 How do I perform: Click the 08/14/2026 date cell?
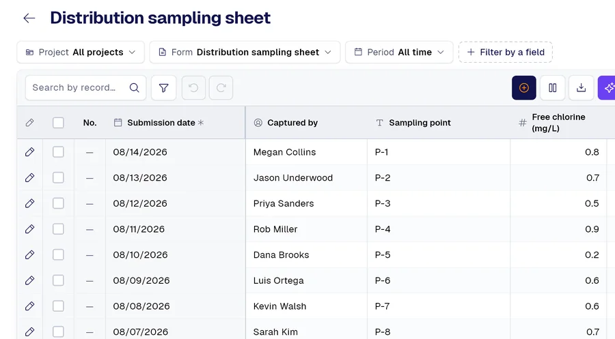pyautogui.click(x=176, y=152)
